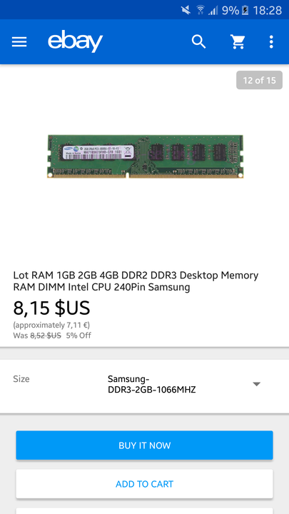Tap the 8,15 $US price
Screen dimensions: 289x514
click(51, 308)
